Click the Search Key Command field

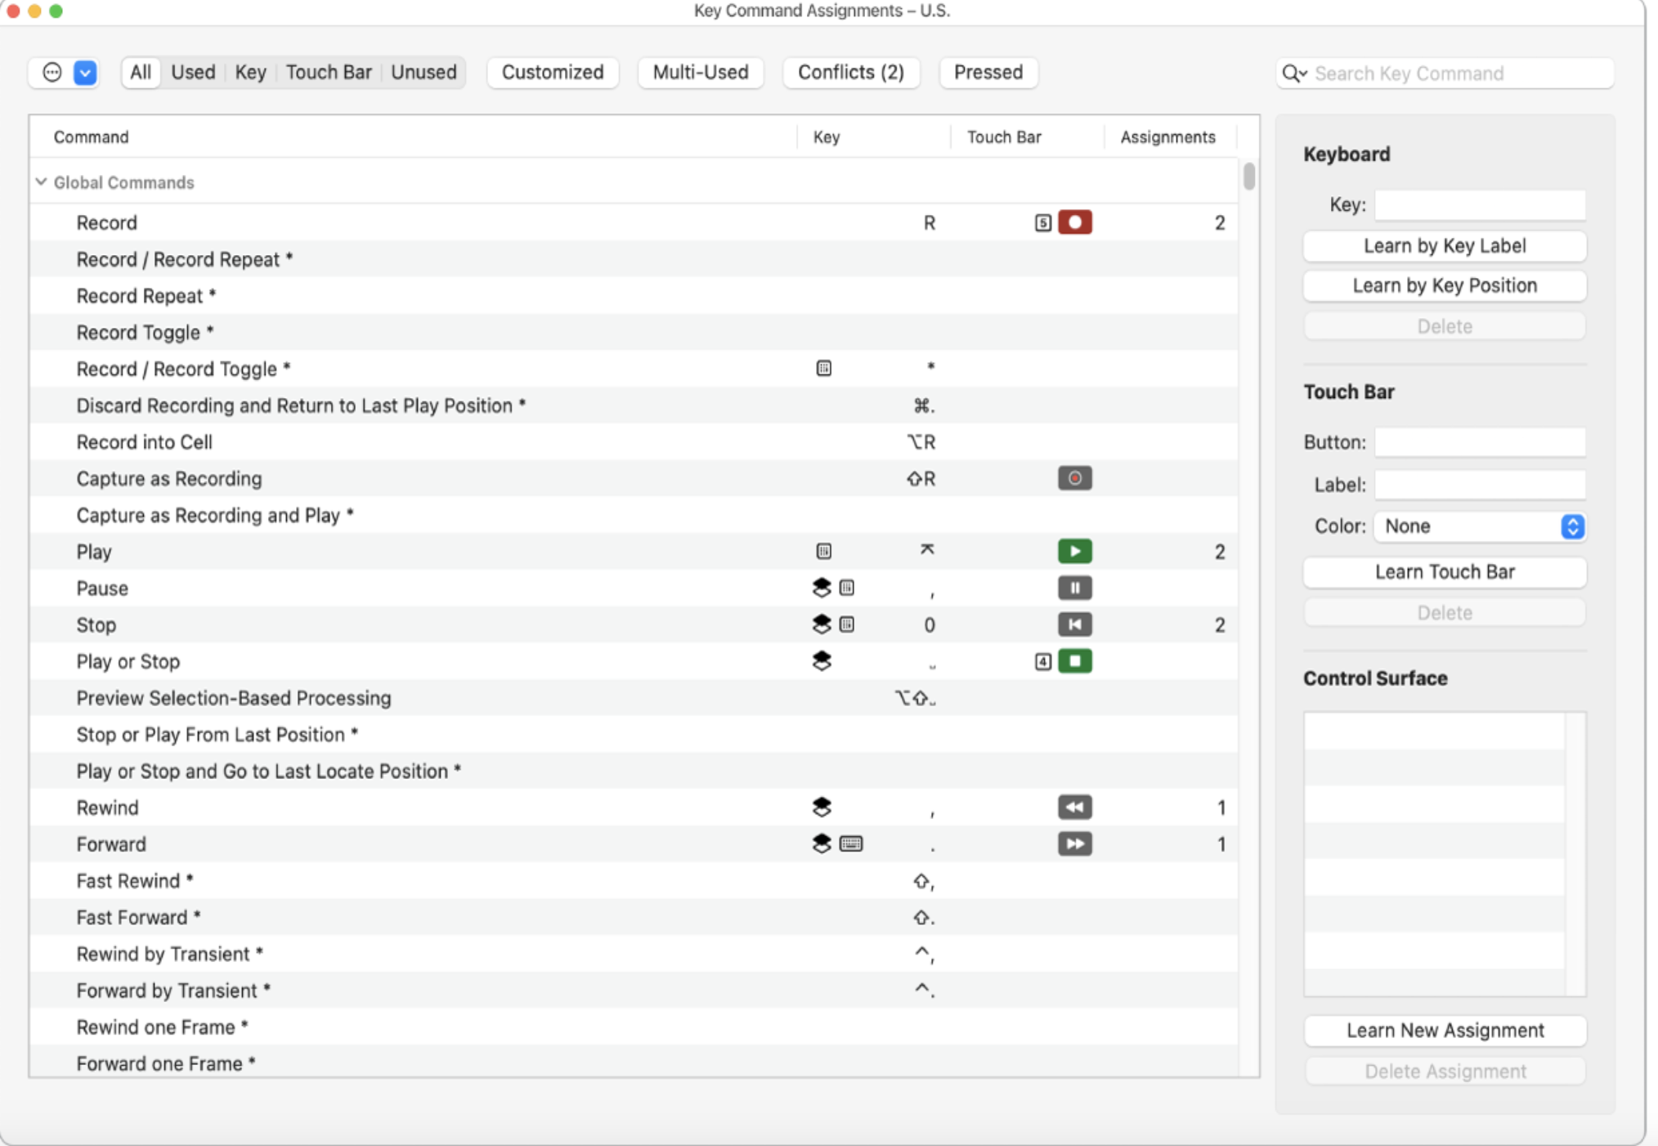click(x=1445, y=74)
